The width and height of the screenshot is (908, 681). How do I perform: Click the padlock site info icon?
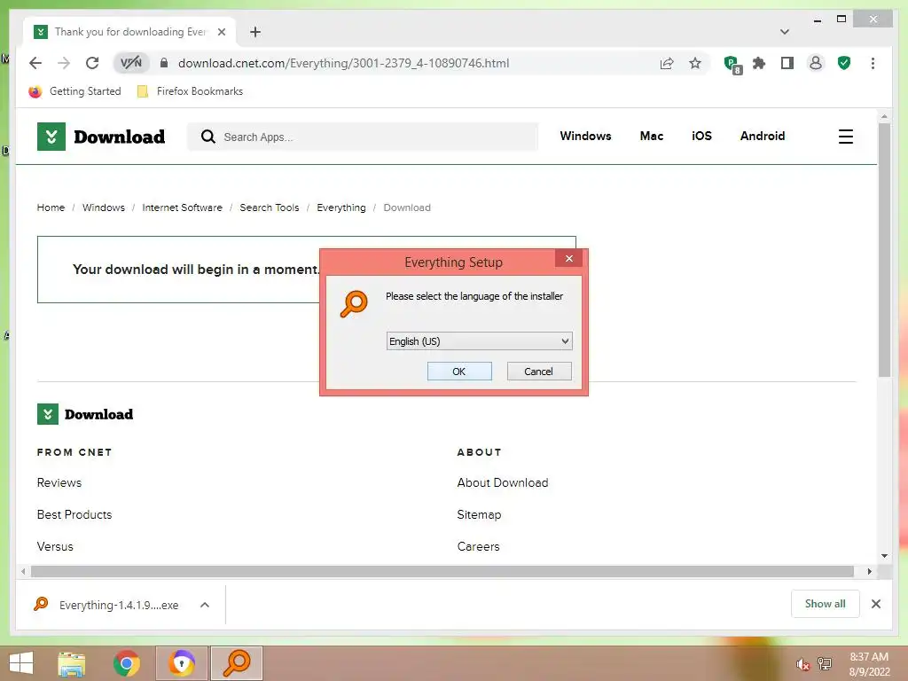[164, 63]
